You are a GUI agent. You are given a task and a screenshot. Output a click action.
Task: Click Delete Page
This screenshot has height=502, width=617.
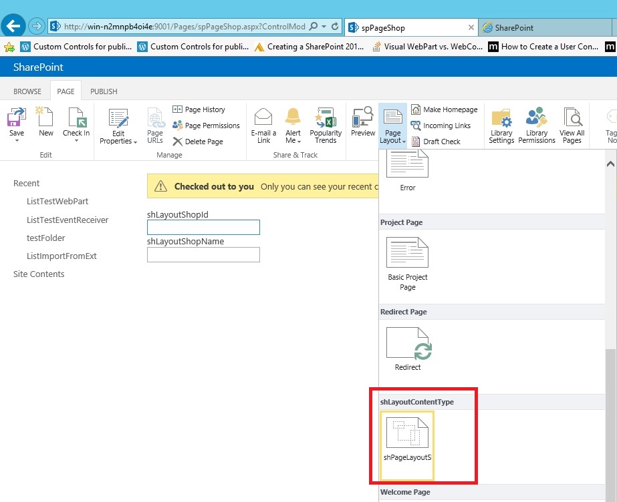click(x=199, y=142)
